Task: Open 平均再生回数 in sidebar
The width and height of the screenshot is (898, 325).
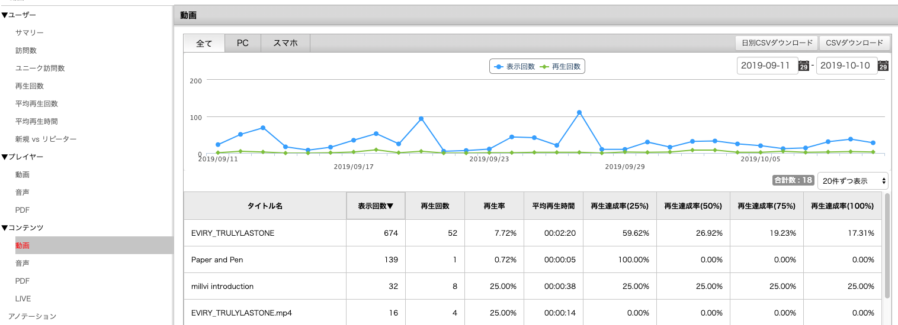Action: point(37,103)
